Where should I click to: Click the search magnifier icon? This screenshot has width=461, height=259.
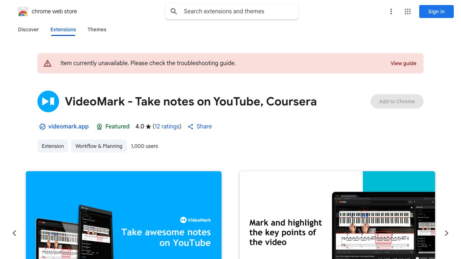click(x=174, y=12)
